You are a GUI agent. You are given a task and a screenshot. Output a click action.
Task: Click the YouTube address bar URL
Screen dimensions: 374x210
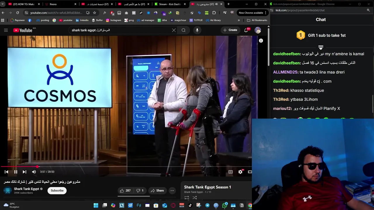(x=56, y=13)
